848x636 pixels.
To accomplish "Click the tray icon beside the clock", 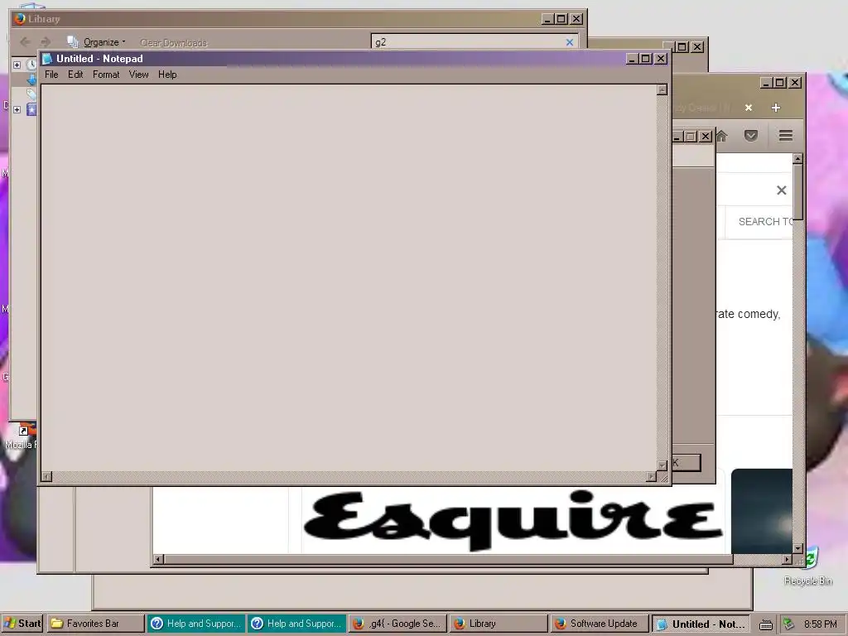I will (788, 624).
